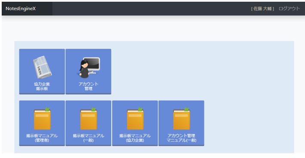Click the green bookmark on the アカウント管理マニュアル(一般) book
This screenshot has height=158, width=305.
186,109
